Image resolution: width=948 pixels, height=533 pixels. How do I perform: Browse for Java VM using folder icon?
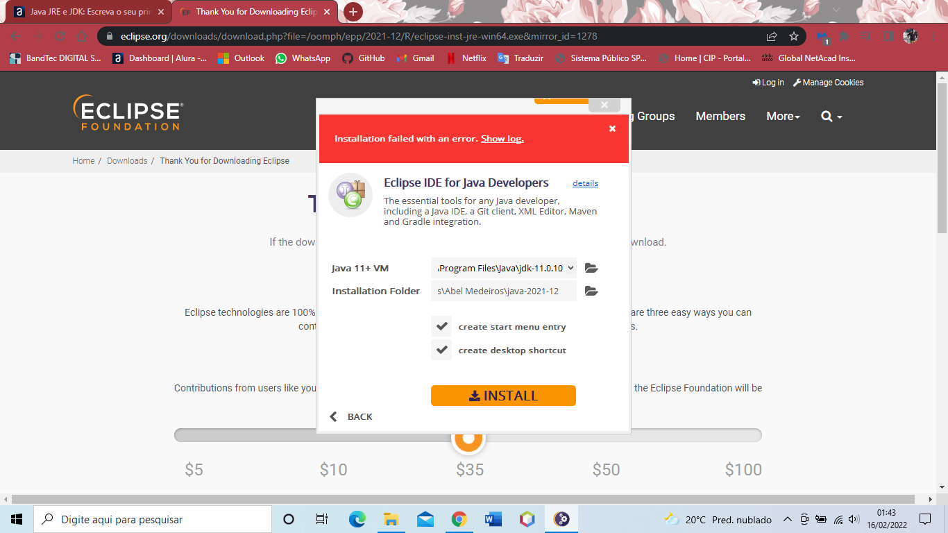[x=591, y=268]
